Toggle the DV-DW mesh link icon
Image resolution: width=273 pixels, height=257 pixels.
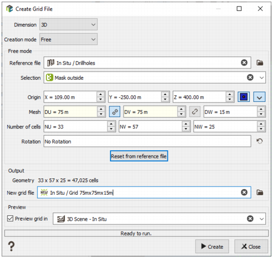[x=194, y=112]
